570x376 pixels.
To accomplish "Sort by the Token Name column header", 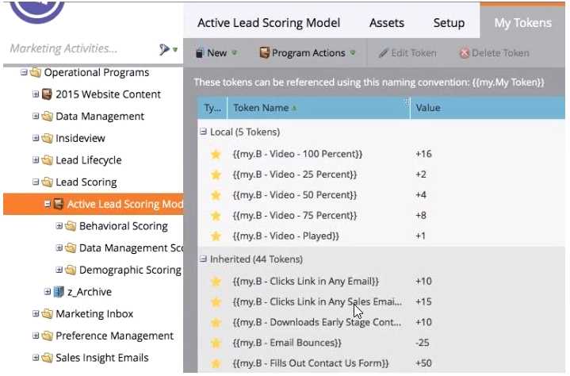I will point(261,108).
